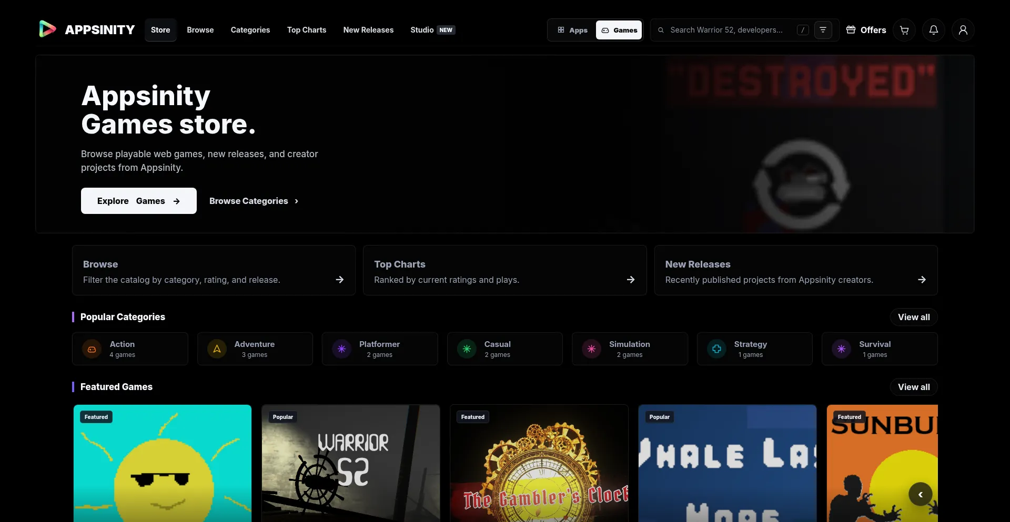Click the 'Appsinity Games store.' hero heading
The height and width of the screenshot is (522, 1010).
pyautogui.click(x=168, y=110)
